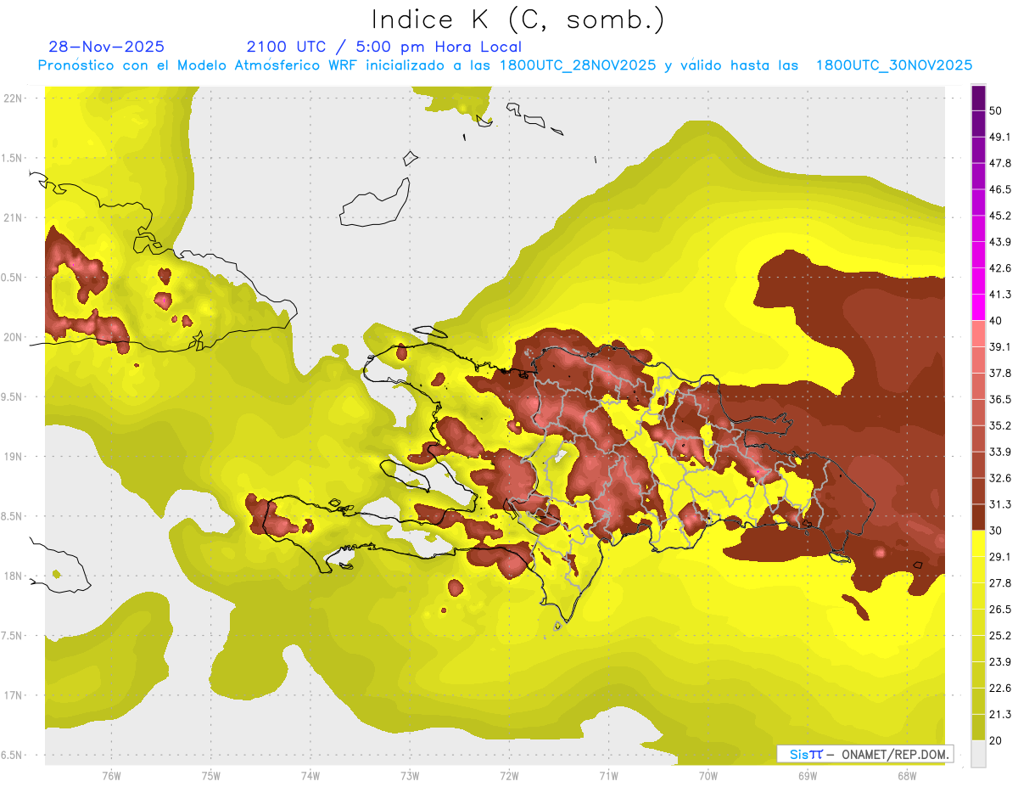
Task: Click the "37.8" colorbar value
Action: 1000,373
